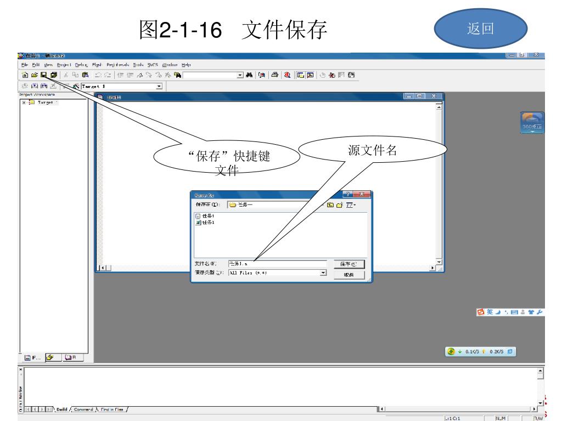This screenshot has height=421, width=562.
Task: Click the output window scrollbar down arrow
Action: [541, 403]
